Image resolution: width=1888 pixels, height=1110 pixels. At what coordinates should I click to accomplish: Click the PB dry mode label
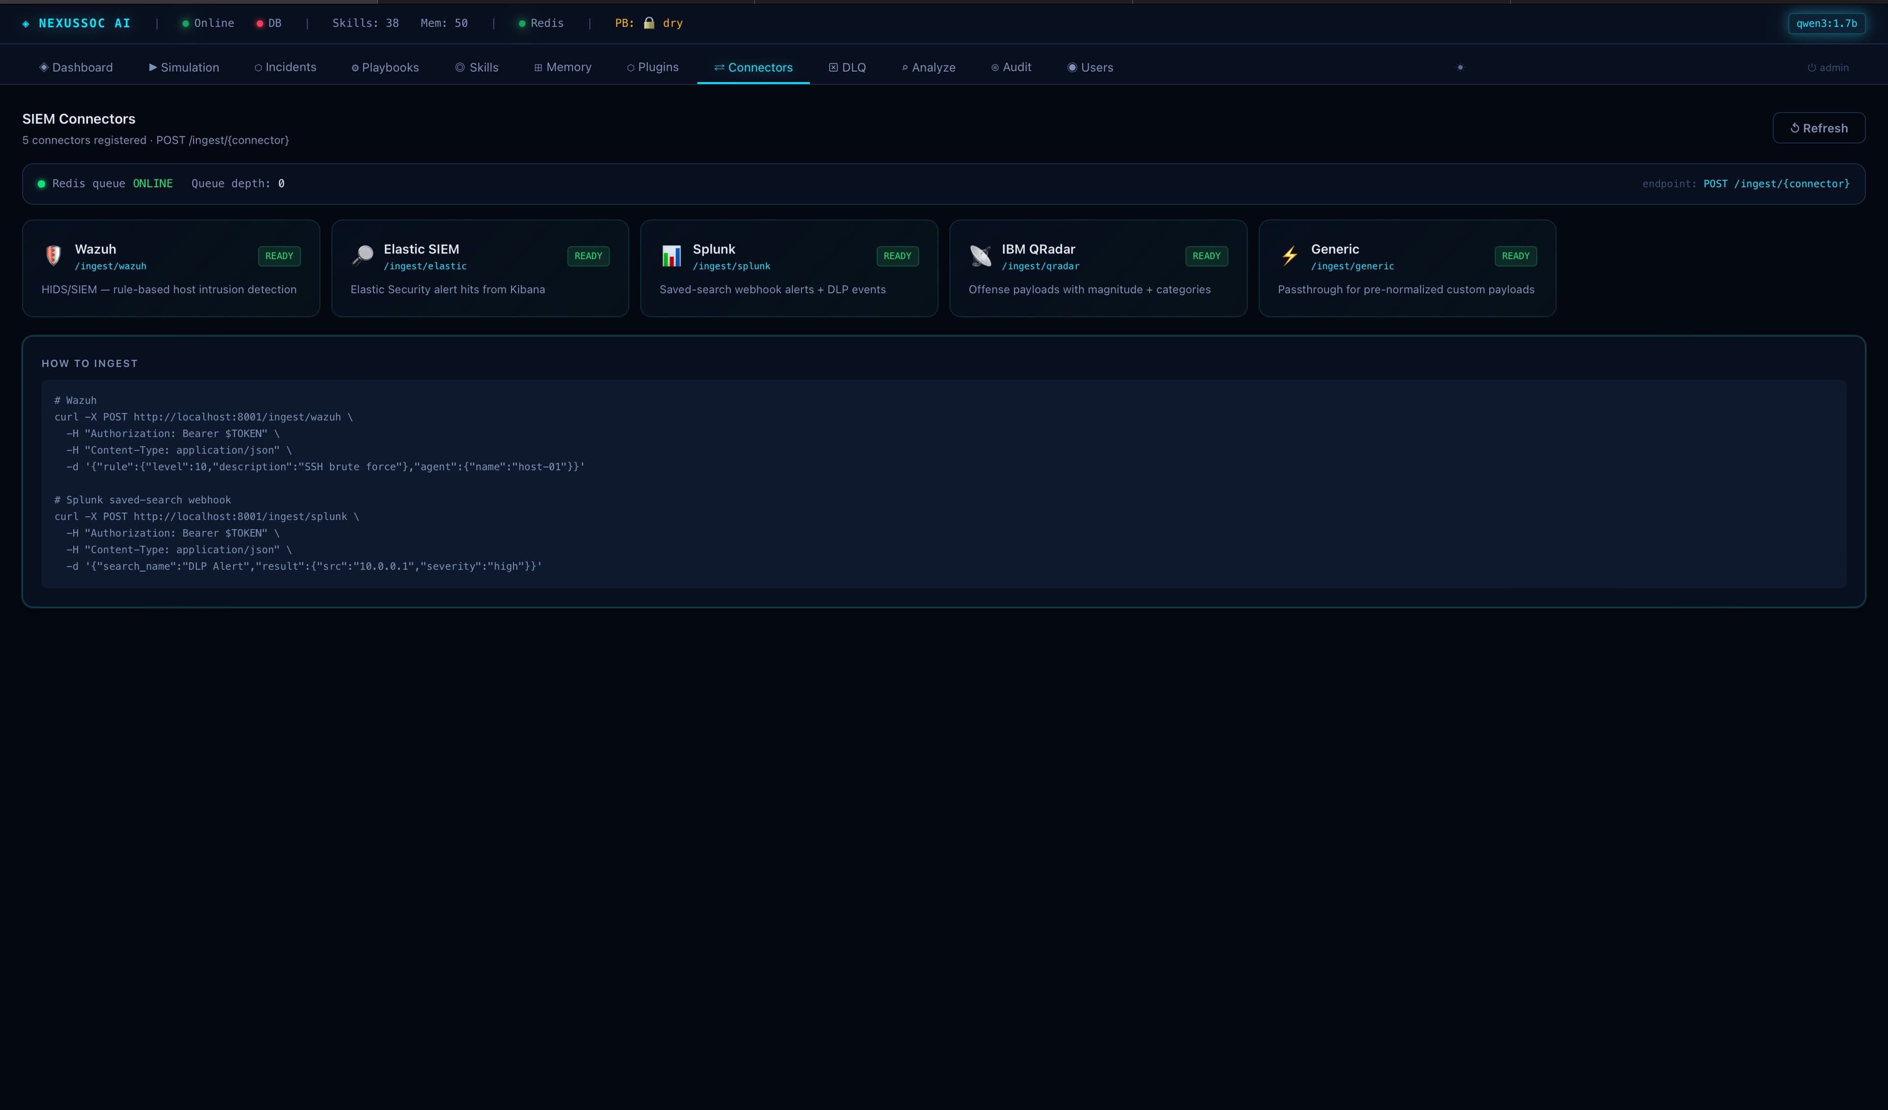point(649,23)
